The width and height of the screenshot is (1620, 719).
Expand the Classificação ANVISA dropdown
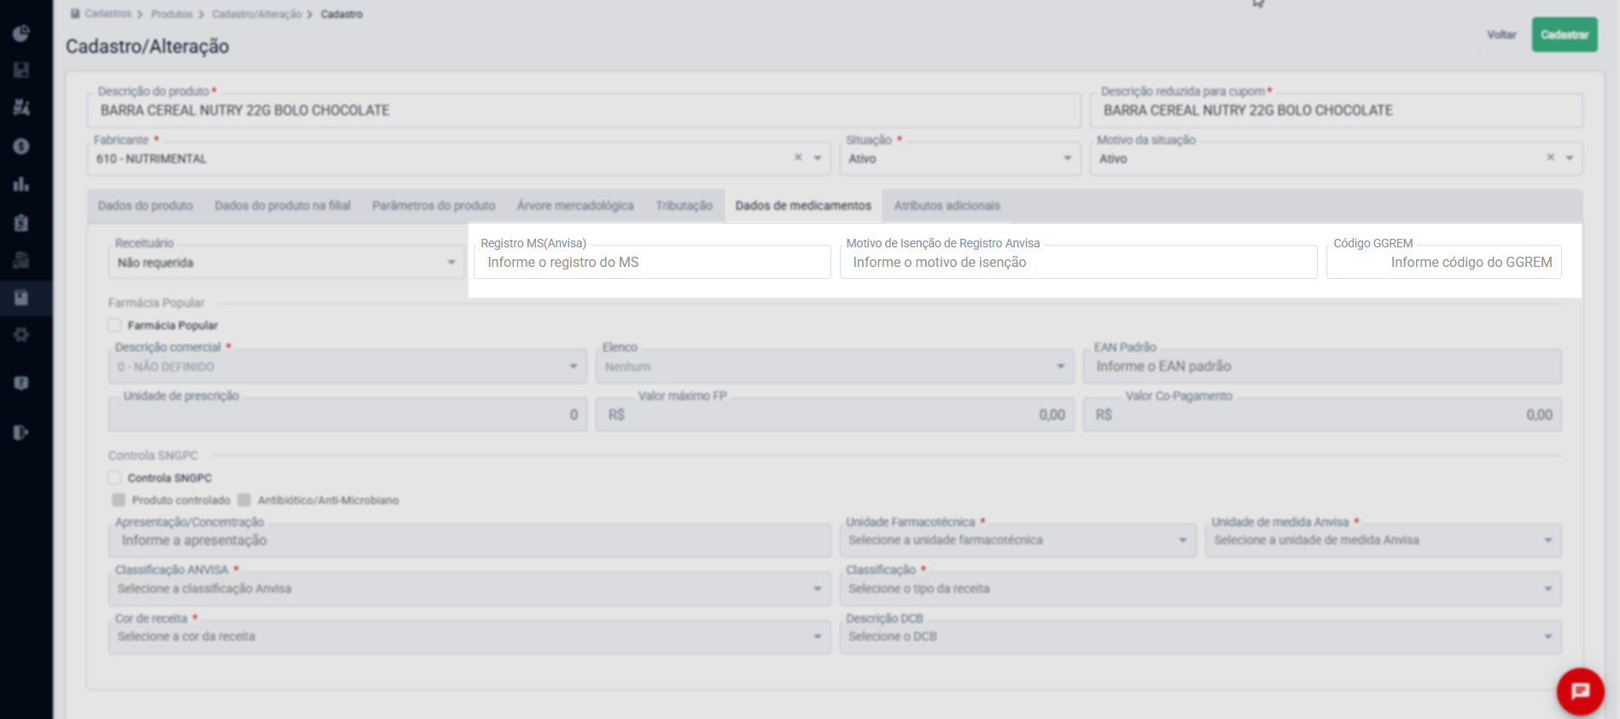[x=469, y=589]
